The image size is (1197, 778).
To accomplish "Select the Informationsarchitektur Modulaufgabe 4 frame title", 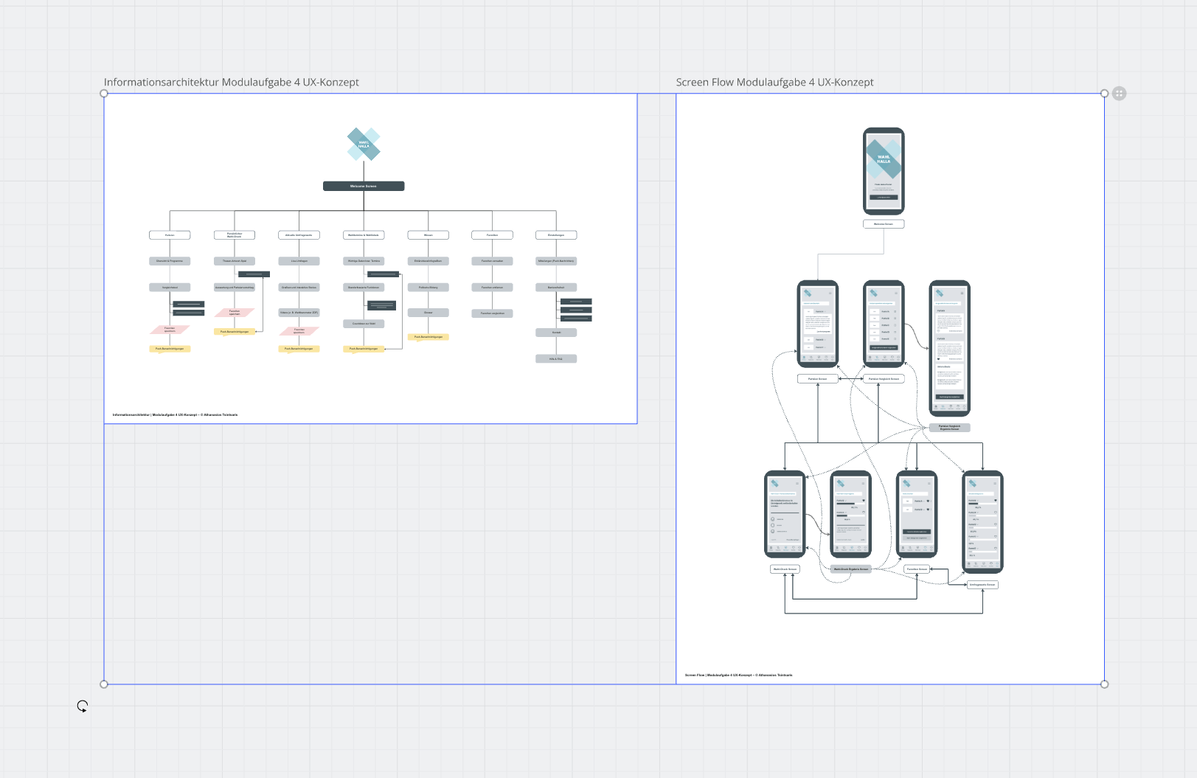I will (232, 82).
